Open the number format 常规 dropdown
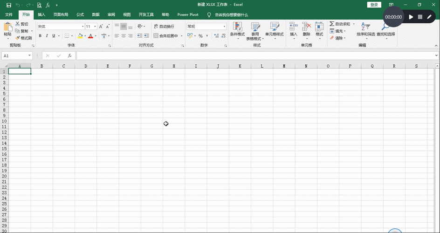This screenshot has height=233, width=440. pos(225,27)
